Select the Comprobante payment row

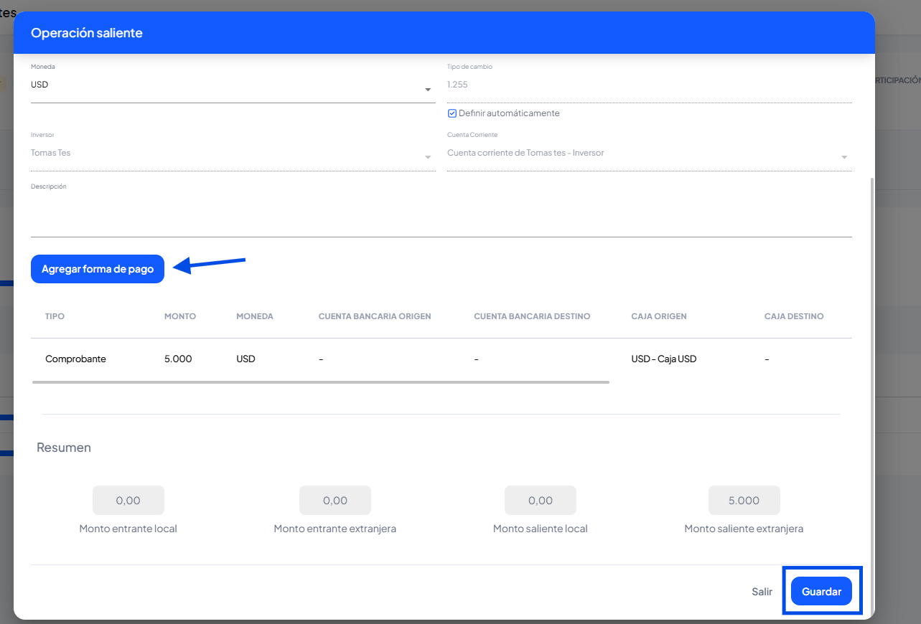(x=75, y=359)
